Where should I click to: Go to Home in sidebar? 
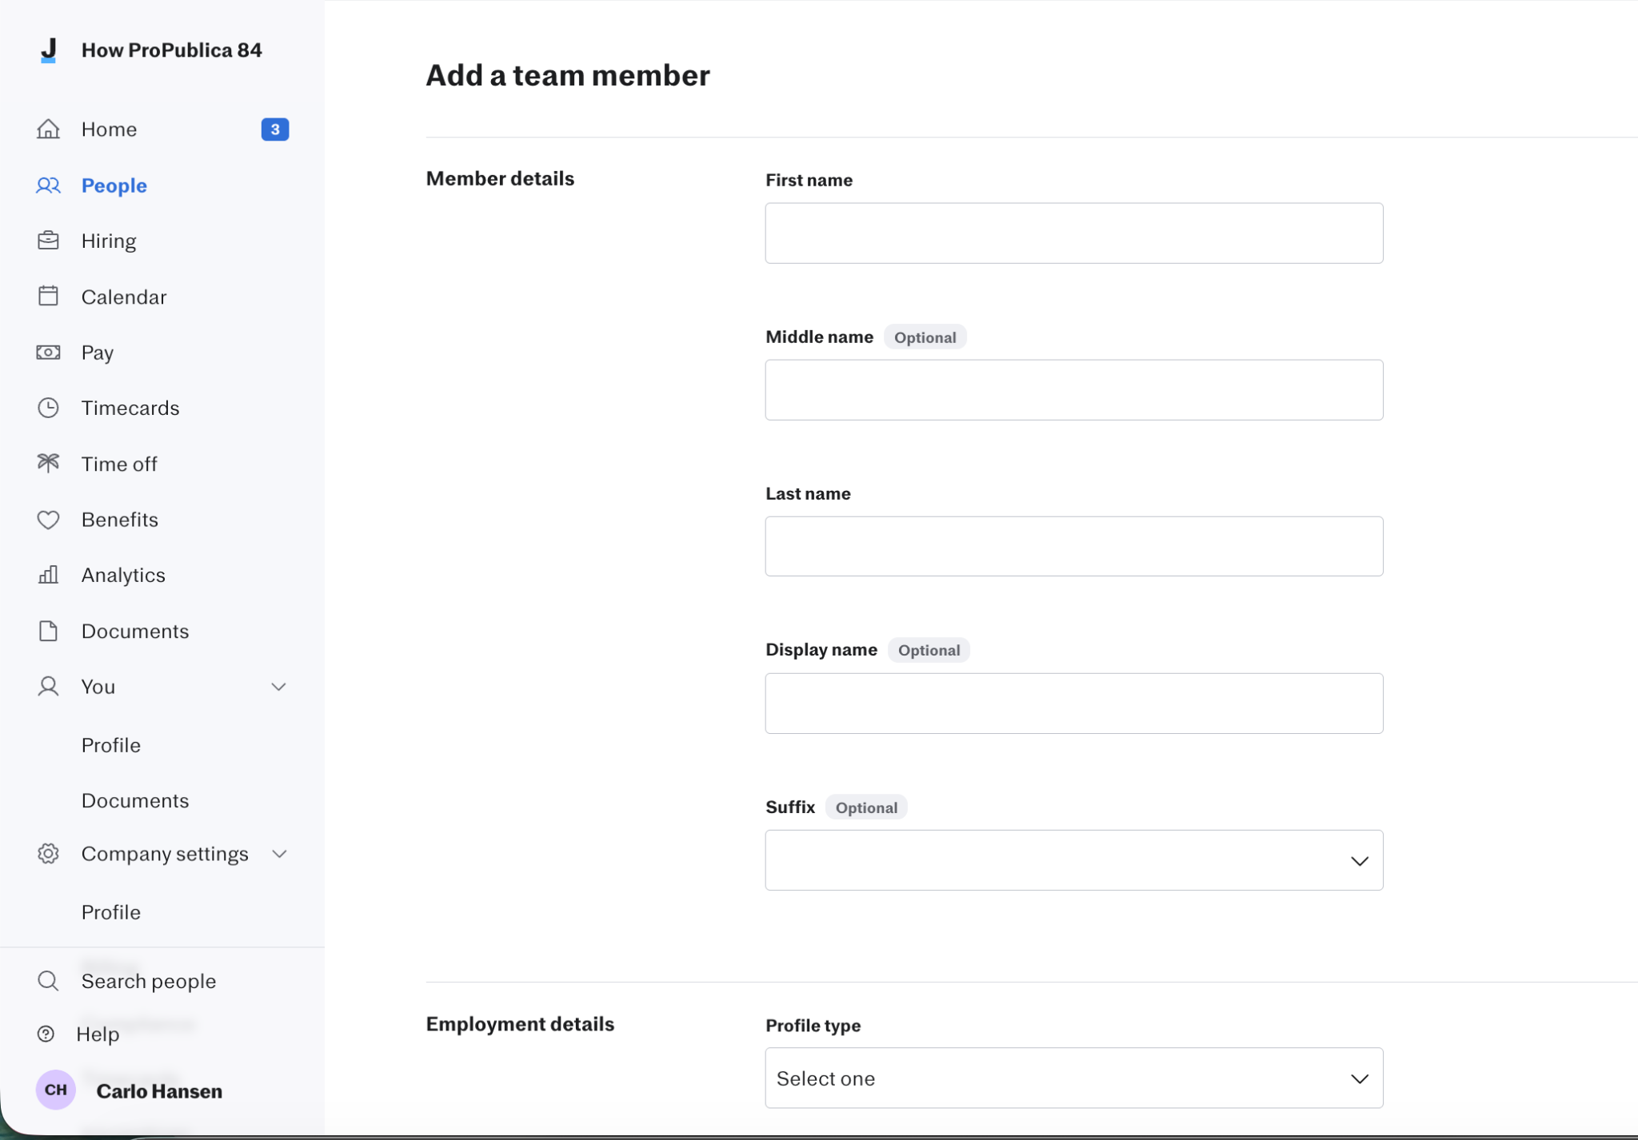tap(109, 130)
